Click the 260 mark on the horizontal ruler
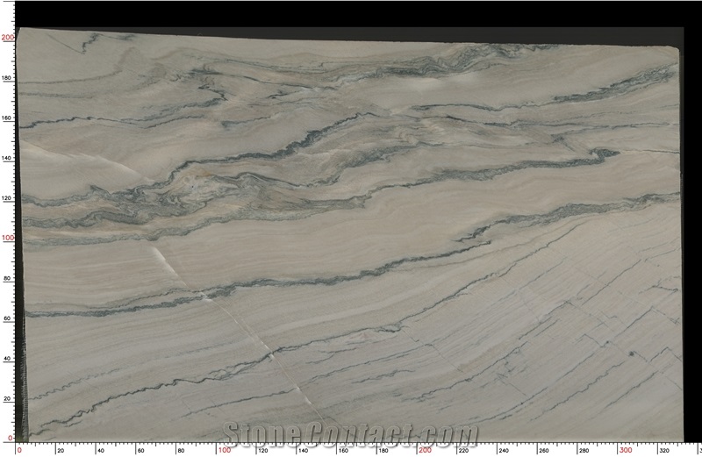702x457 pixels. click(543, 450)
